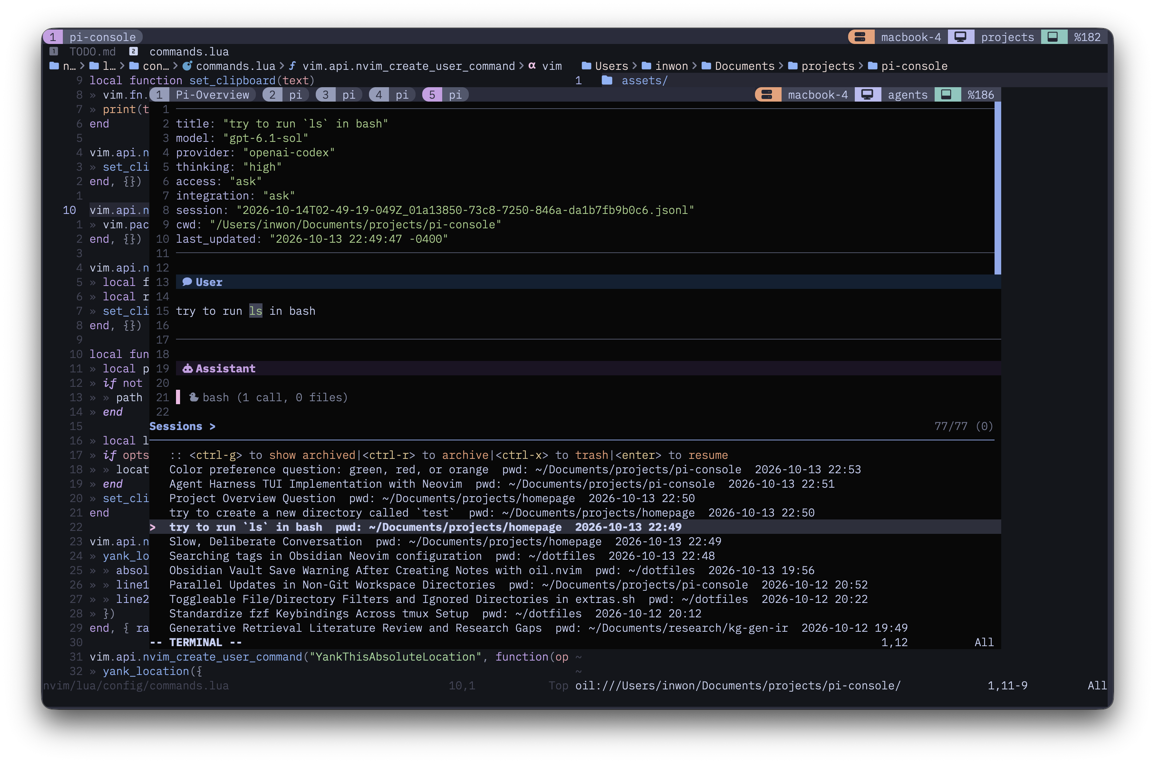
Task: Click the pi-console folder icon in breadcrumb
Action: coord(873,66)
